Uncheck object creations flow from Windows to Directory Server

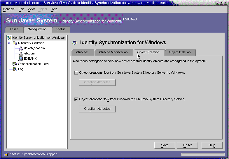[76, 99]
